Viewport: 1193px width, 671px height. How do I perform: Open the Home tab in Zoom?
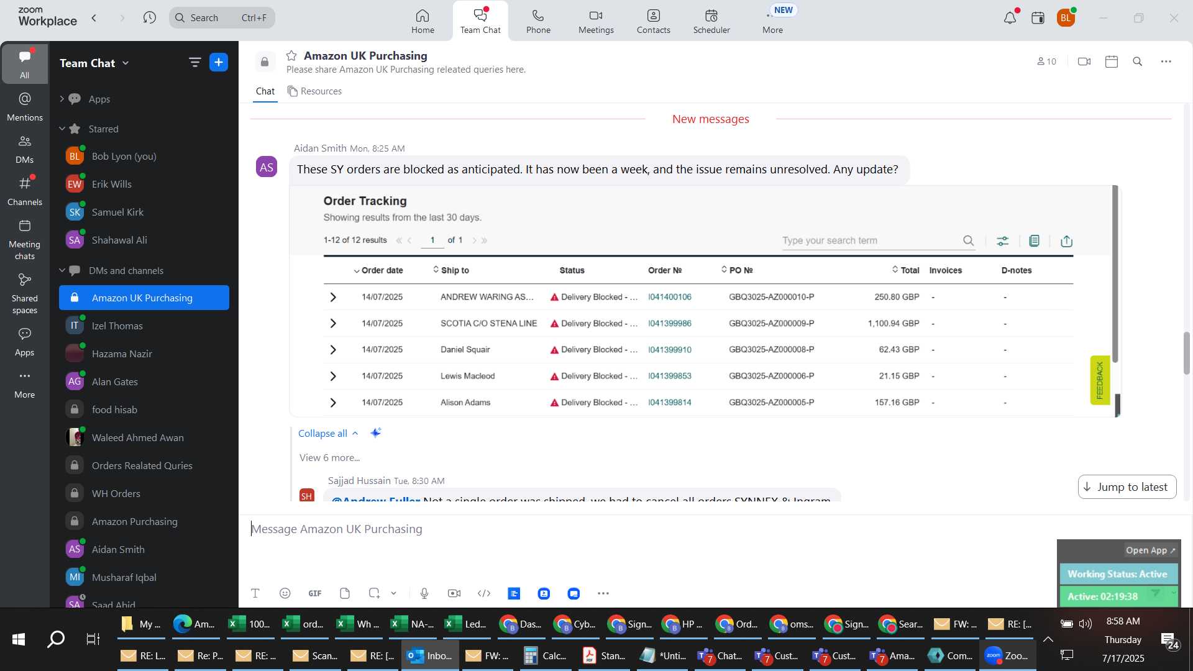[423, 21]
